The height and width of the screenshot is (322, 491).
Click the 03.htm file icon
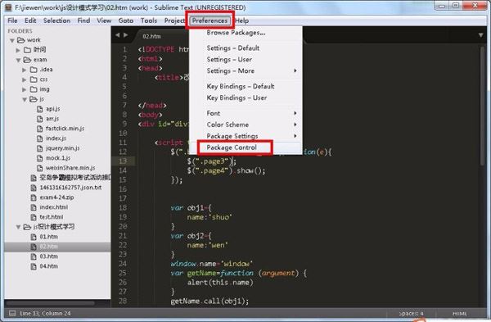click(34, 256)
